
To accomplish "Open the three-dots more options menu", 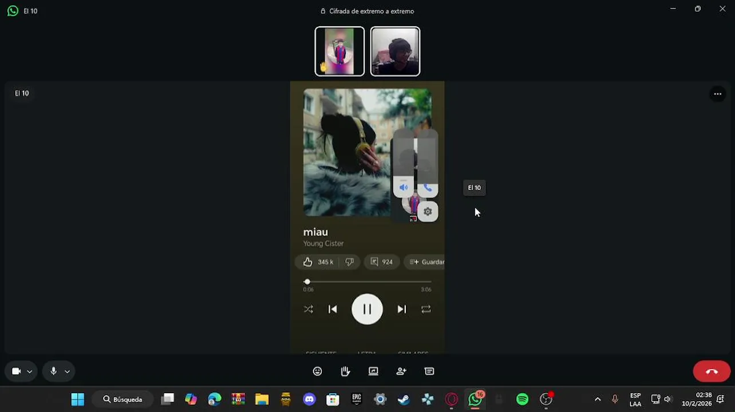I will 717,94.
